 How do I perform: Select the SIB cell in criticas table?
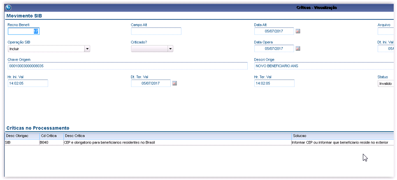[22, 143]
